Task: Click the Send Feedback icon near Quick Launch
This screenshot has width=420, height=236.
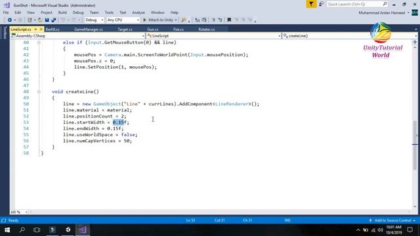Action: tap(321, 5)
